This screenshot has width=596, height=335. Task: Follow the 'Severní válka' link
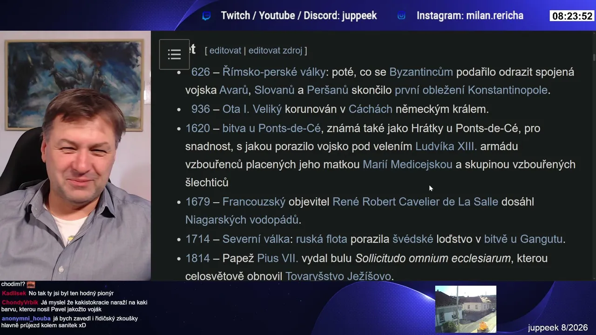pos(256,240)
